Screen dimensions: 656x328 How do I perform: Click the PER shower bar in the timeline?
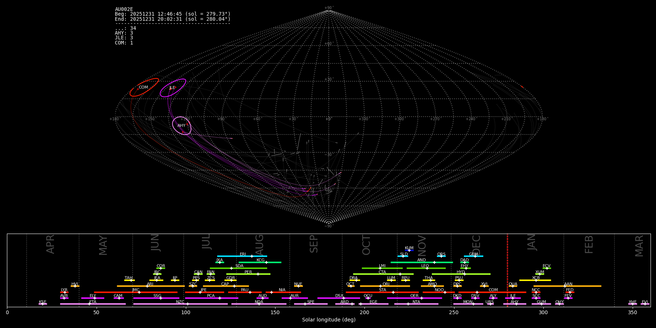coord(248,274)
